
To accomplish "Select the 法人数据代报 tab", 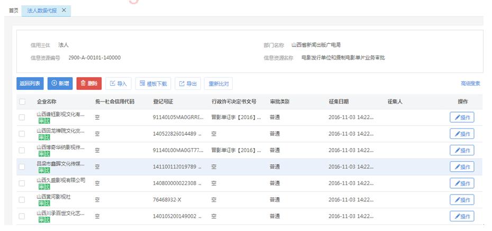I will click(42, 11).
